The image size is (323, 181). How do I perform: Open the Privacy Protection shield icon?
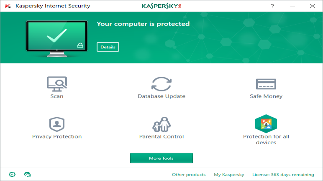tap(57, 124)
